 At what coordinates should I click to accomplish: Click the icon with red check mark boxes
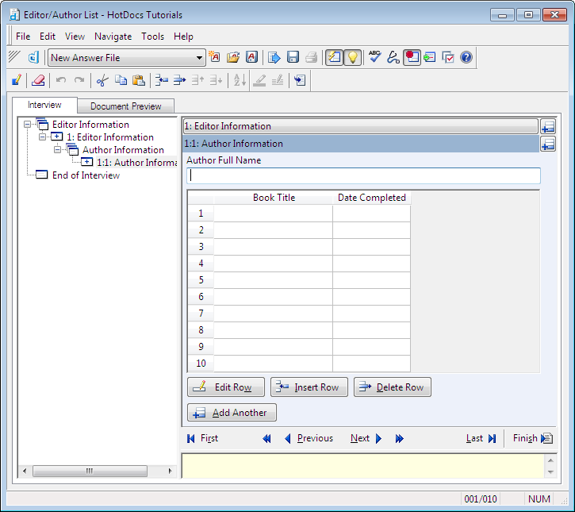tap(448, 57)
